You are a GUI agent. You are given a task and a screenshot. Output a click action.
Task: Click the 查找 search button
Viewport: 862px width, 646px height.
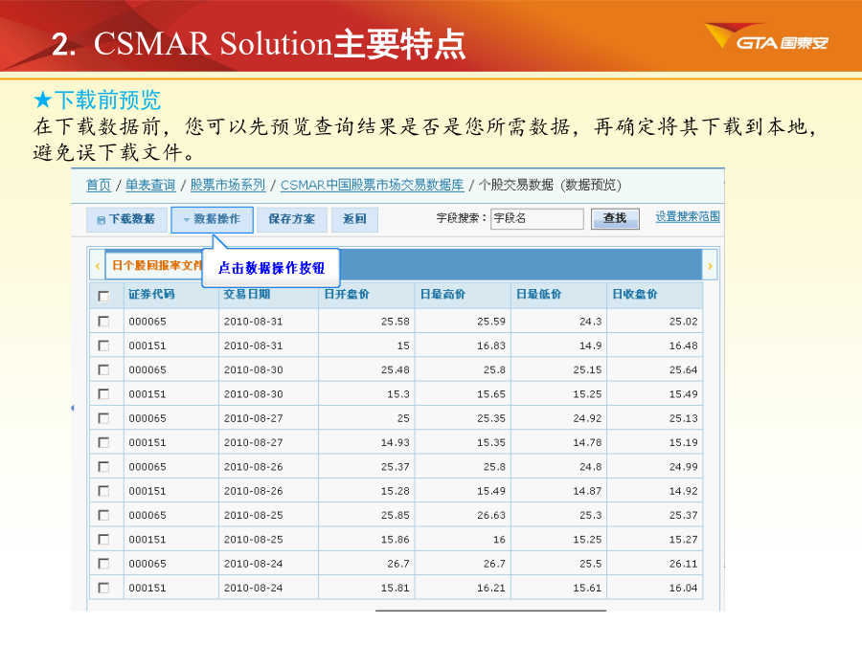click(x=615, y=218)
